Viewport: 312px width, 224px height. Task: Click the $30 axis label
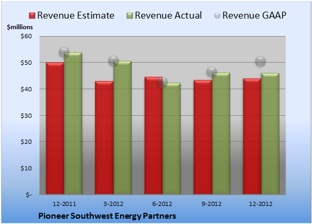pyautogui.click(x=27, y=116)
